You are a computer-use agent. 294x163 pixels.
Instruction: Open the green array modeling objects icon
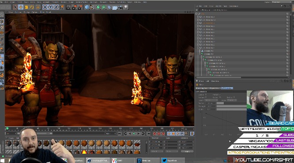103,8
